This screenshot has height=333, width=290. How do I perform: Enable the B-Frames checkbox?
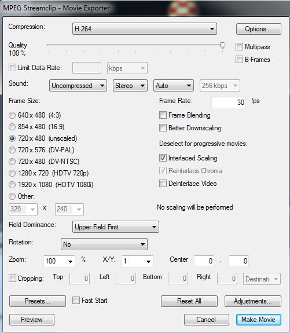[x=239, y=60]
